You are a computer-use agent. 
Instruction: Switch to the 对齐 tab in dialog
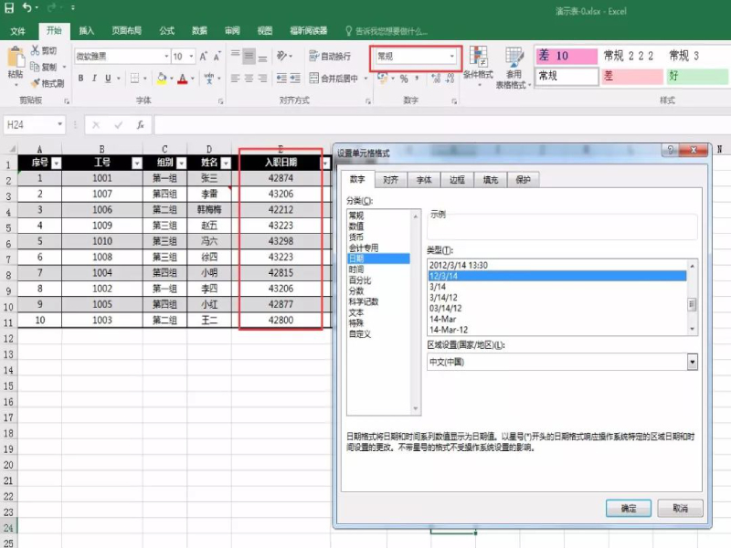pos(390,181)
